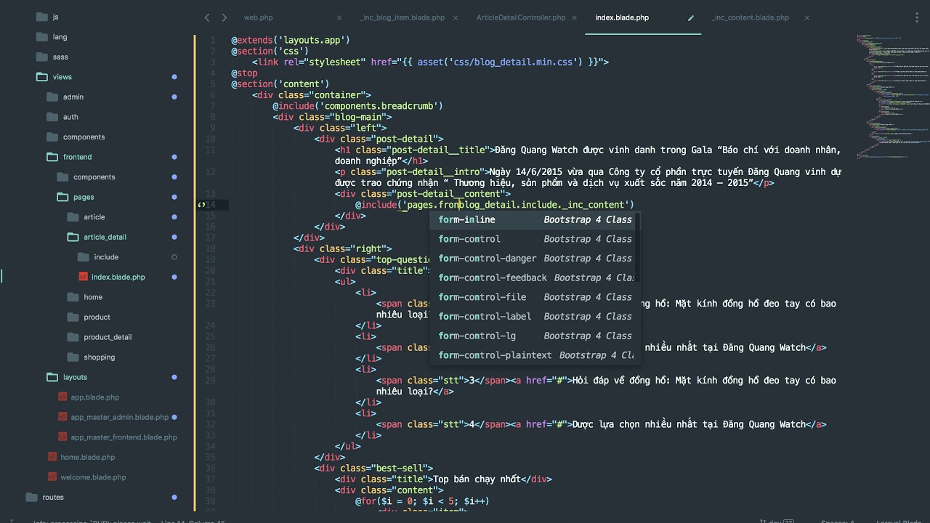Choose the form-inline autocomplete suggestion

(x=535, y=219)
